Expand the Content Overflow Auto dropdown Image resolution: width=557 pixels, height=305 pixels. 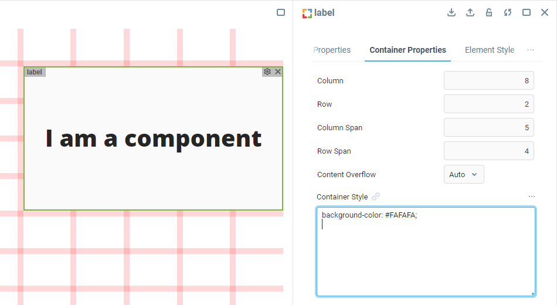(x=464, y=174)
